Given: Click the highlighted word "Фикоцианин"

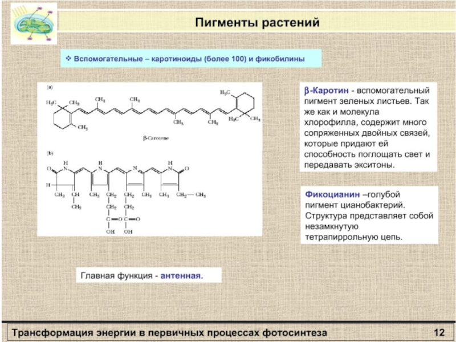Looking at the screenshot, I should [x=332, y=194].
